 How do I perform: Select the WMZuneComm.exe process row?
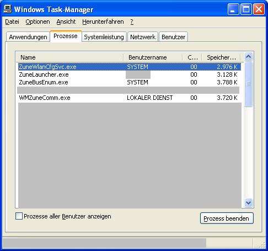pos(129,98)
